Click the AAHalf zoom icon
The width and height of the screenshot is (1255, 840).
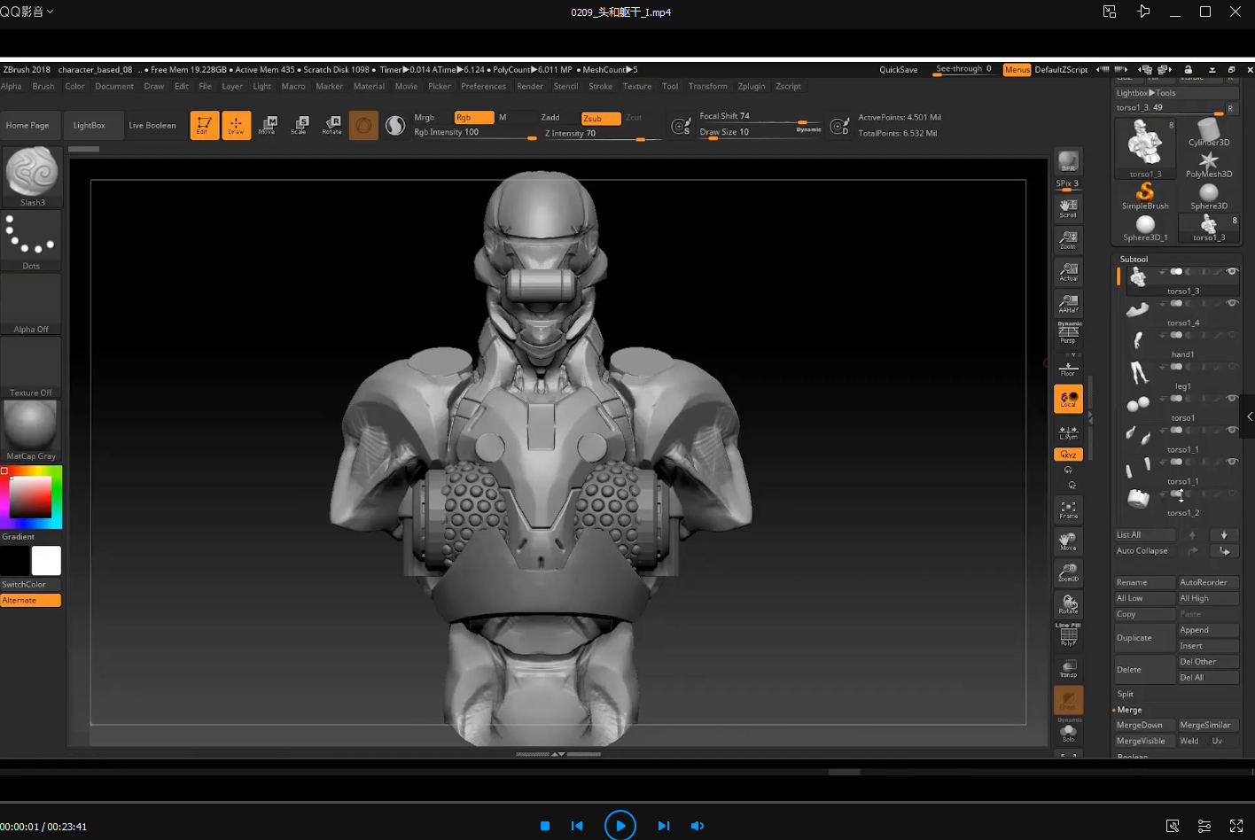(x=1068, y=303)
